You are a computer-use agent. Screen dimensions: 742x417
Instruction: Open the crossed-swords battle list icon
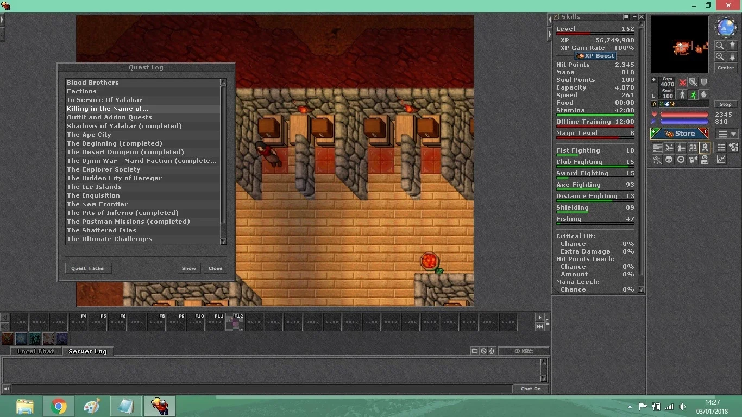(x=669, y=148)
